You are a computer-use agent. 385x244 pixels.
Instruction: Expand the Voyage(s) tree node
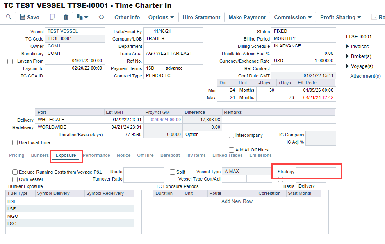point(348,66)
